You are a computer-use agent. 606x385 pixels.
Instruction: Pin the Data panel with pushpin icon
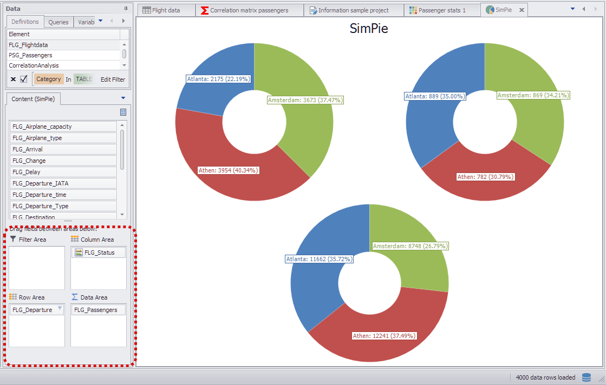tap(126, 9)
